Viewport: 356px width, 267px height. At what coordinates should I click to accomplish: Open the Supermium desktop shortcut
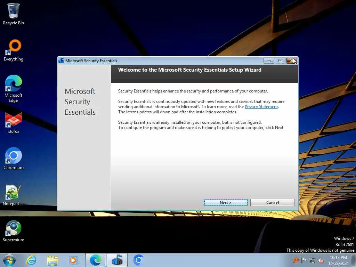pos(14,231)
